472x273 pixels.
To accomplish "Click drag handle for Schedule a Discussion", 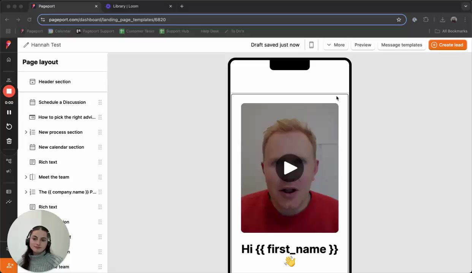I will (100, 102).
